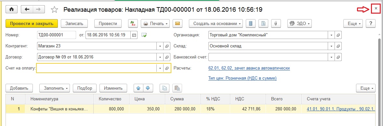Click % НДС column header

pos(216,99)
